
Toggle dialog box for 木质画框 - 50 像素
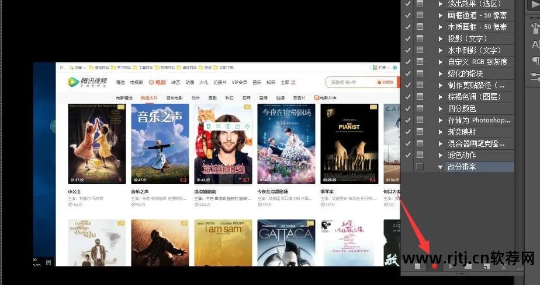[x=420, y=26]
